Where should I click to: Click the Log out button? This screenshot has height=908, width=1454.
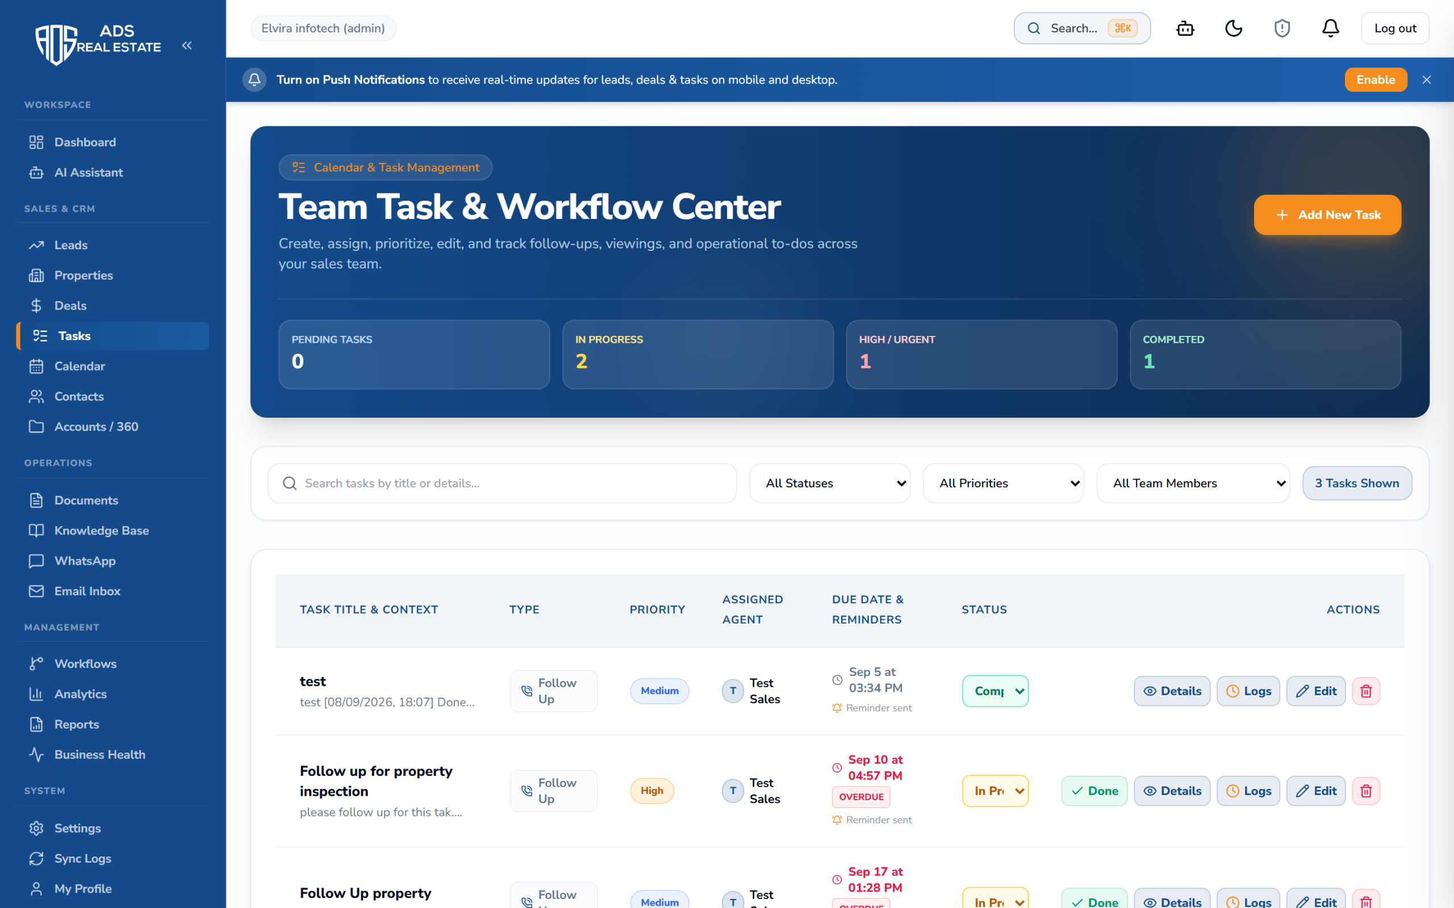coord(1394,28)
